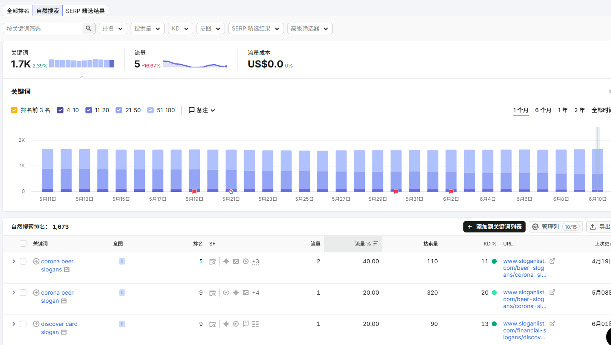Click red flag note marker at 5月19日

[x=194, y=191]
